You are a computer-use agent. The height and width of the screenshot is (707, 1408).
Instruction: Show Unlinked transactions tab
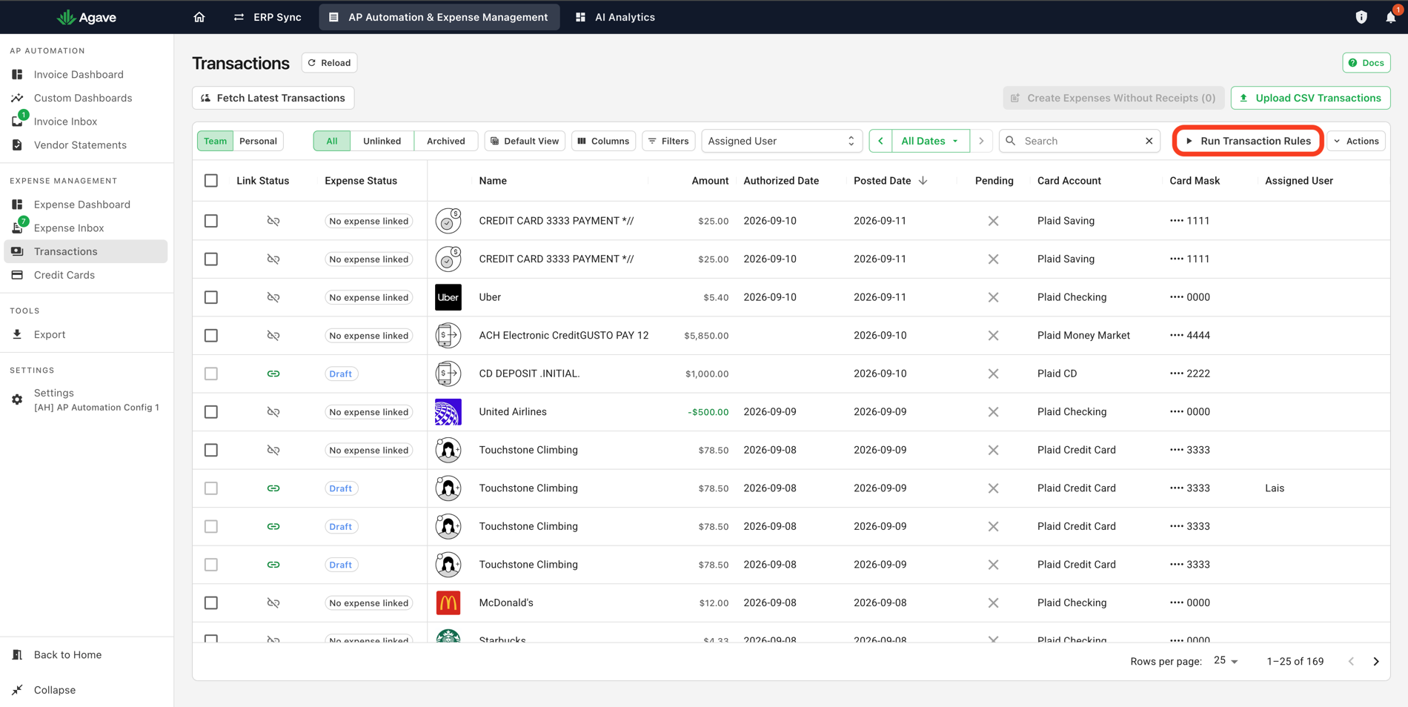[382, 141]
